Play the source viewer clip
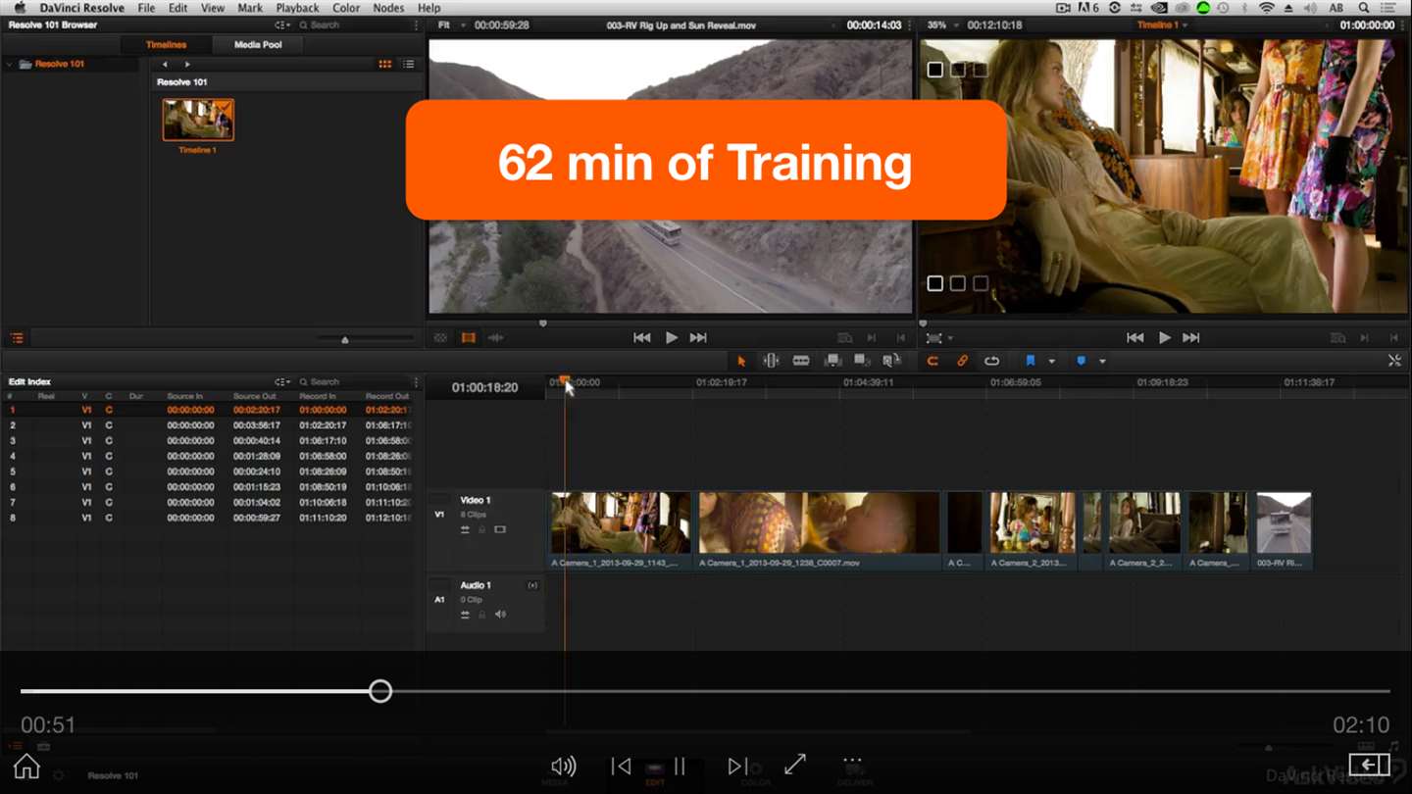 (x=671, y=337)
